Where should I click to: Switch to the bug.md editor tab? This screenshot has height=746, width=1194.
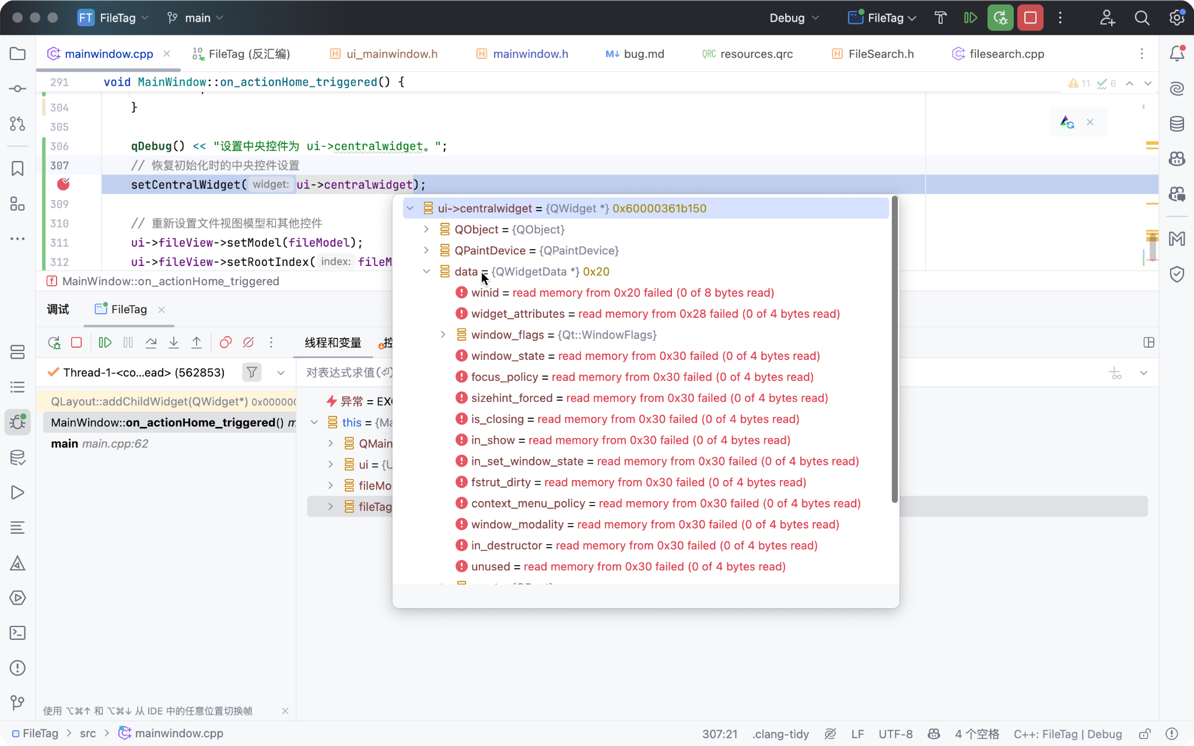tap(643, 54)
